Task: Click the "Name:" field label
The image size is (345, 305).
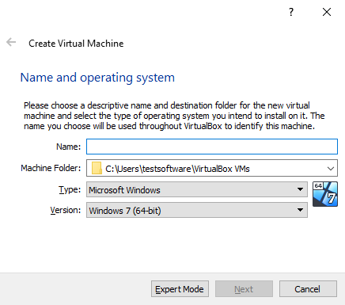Action: click(x=69, y=147)
